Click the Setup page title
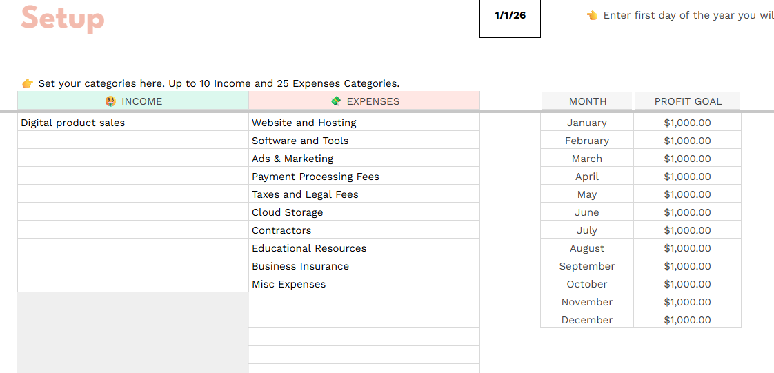Viewport: 774px width, 373px height. [x=63, y=19]
